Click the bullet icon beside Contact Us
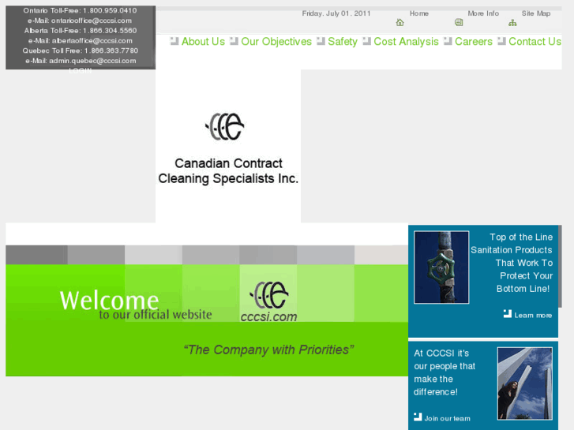The height and width of the screenshot is (430, 574). point(501,41)
